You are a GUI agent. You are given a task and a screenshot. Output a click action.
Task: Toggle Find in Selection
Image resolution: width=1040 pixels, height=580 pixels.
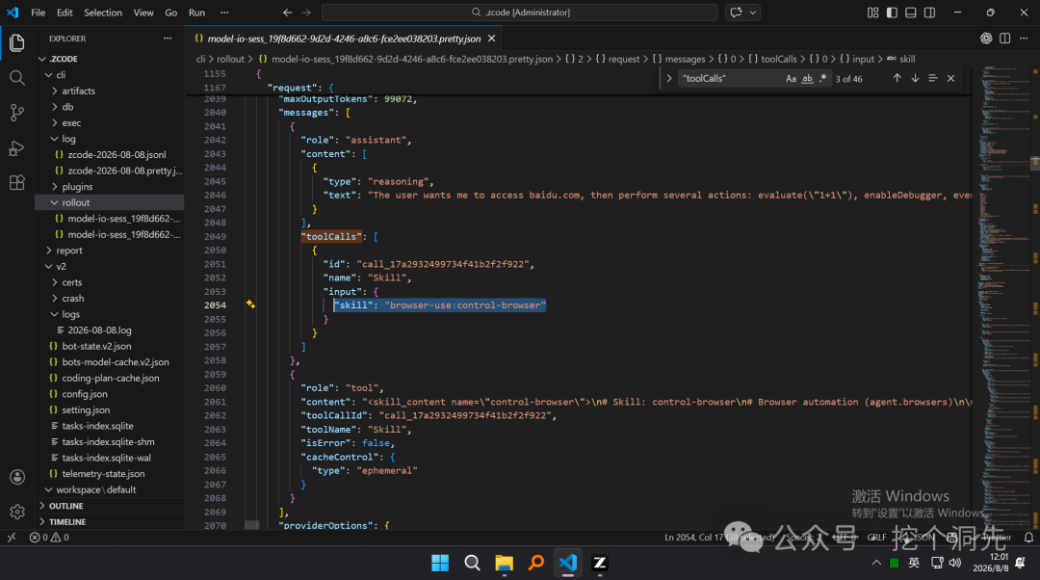coord(933,78)
